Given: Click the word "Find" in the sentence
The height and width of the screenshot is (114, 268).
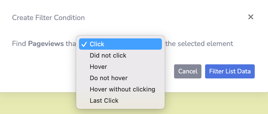Looking at the screenshot, I should [19, 44].
